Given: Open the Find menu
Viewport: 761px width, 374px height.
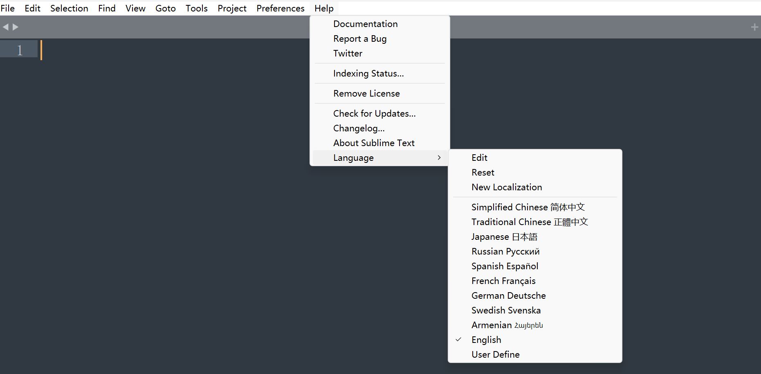Looking at the screenshot, I should [x=107, y=8].
